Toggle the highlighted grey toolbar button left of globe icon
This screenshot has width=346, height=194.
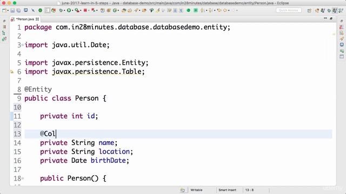[x=47, y=10]
